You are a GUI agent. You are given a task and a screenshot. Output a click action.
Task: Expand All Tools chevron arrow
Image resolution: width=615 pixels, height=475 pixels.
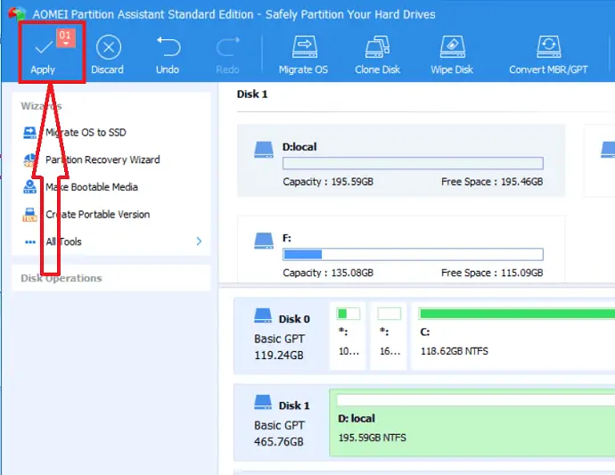point(199,242)
